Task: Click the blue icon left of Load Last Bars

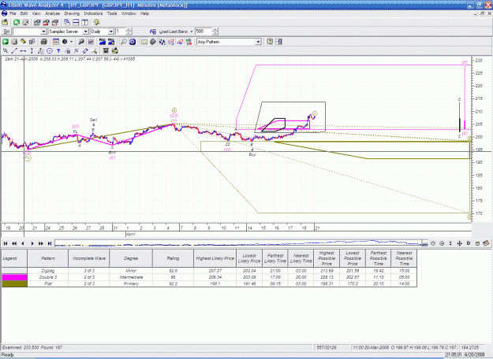Action: (x=153, y=31)
